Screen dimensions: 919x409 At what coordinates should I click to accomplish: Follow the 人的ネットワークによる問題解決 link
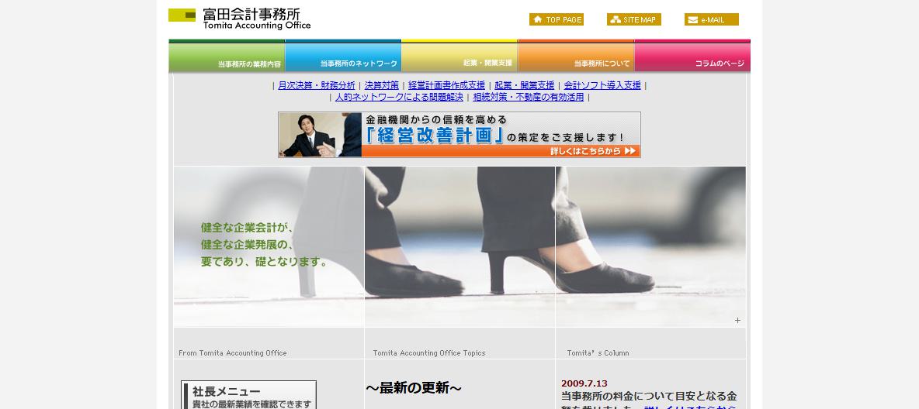point(399,97)
